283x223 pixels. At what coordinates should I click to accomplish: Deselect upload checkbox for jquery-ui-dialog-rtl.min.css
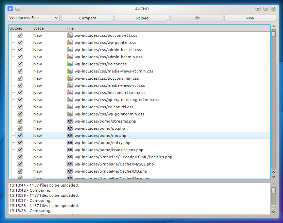click(x=20, y=99)
